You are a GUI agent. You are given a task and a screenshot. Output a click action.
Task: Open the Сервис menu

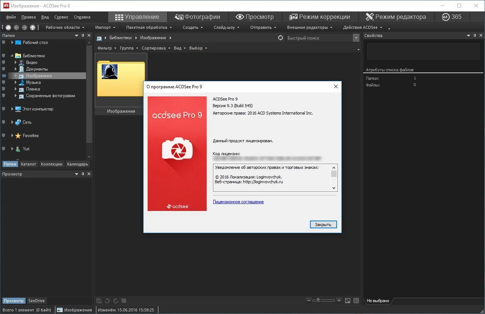coord(61,17)
